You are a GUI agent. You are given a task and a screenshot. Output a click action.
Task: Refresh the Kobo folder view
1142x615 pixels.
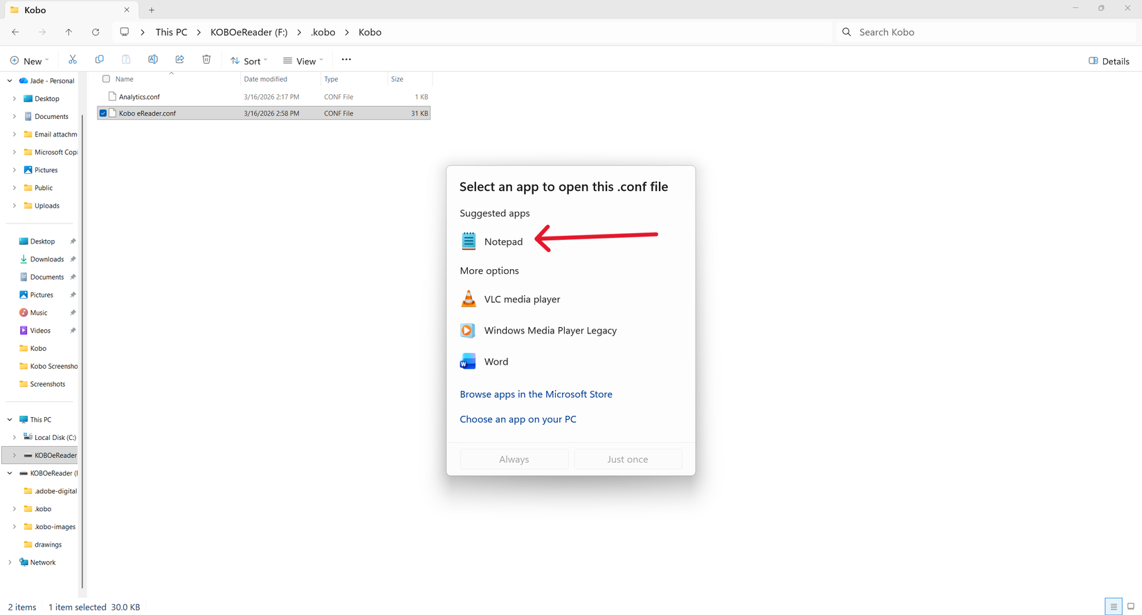click(96, 32)
